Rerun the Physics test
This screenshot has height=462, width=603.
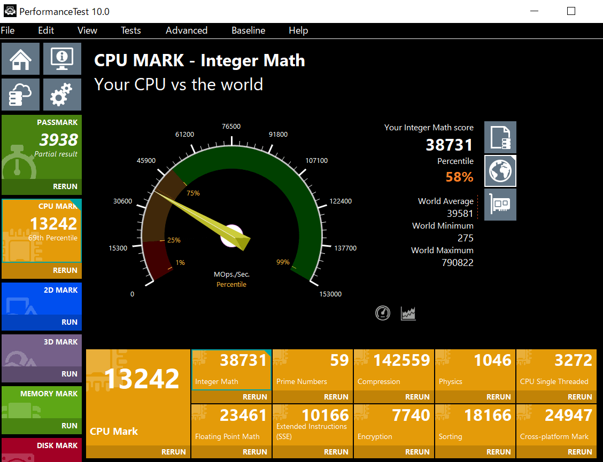pos(475,397)
